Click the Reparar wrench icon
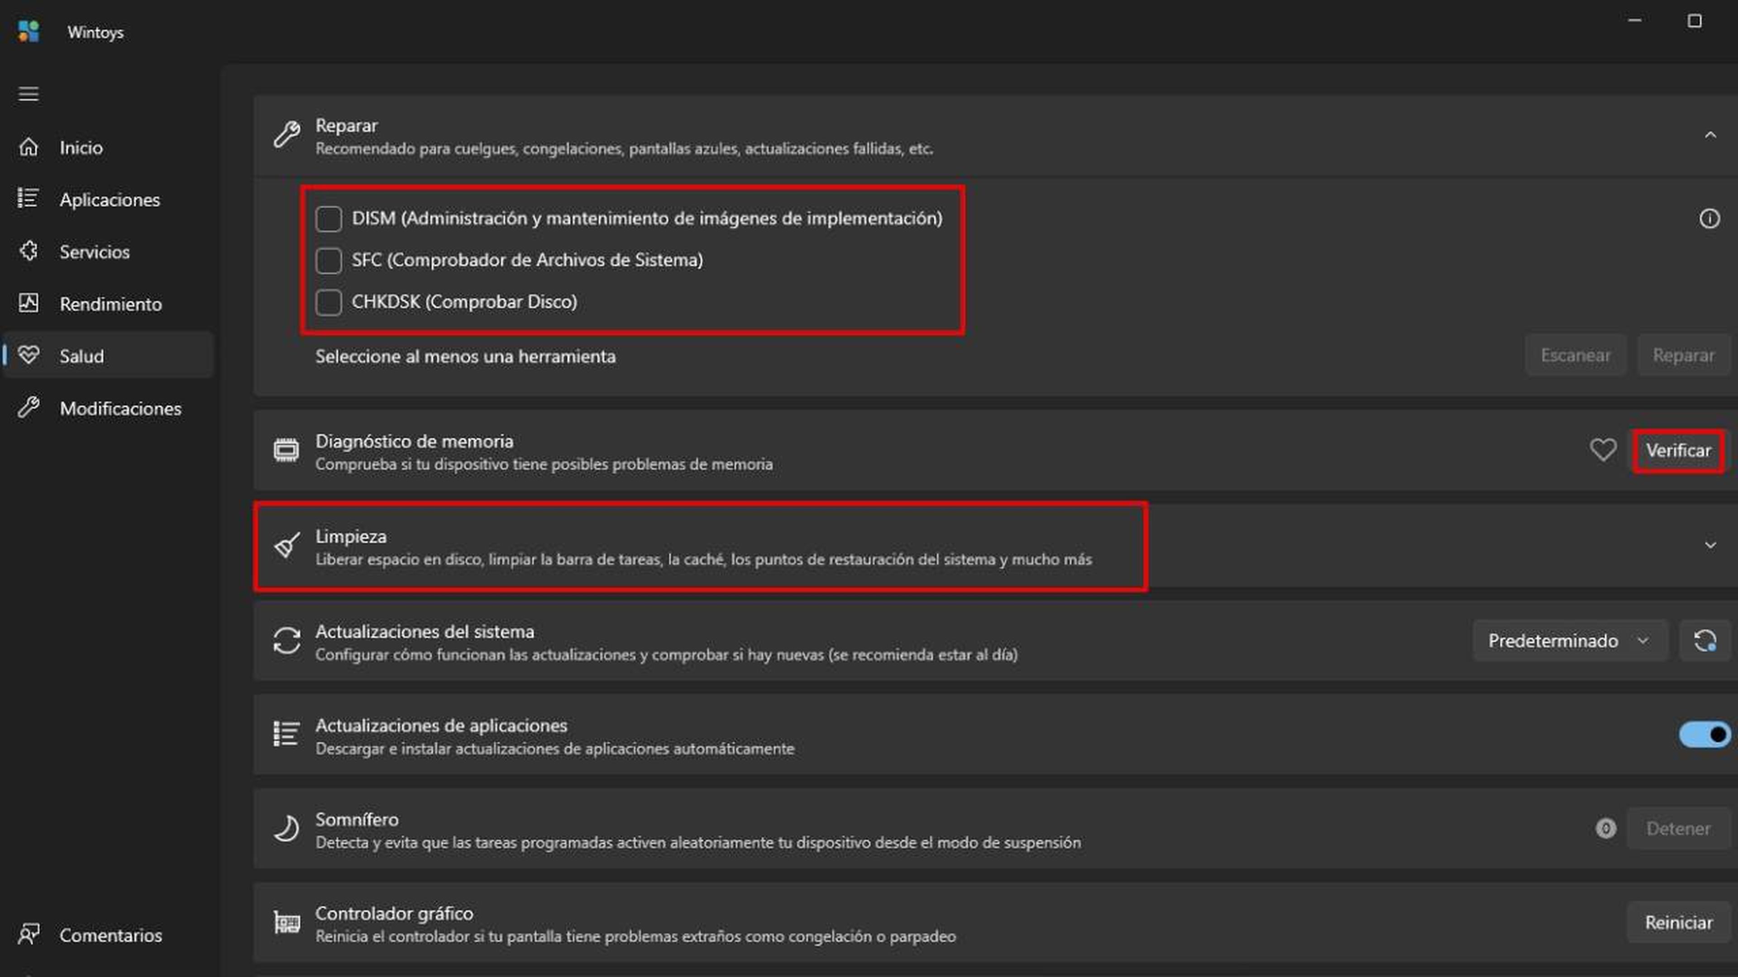 coord(287,134)
